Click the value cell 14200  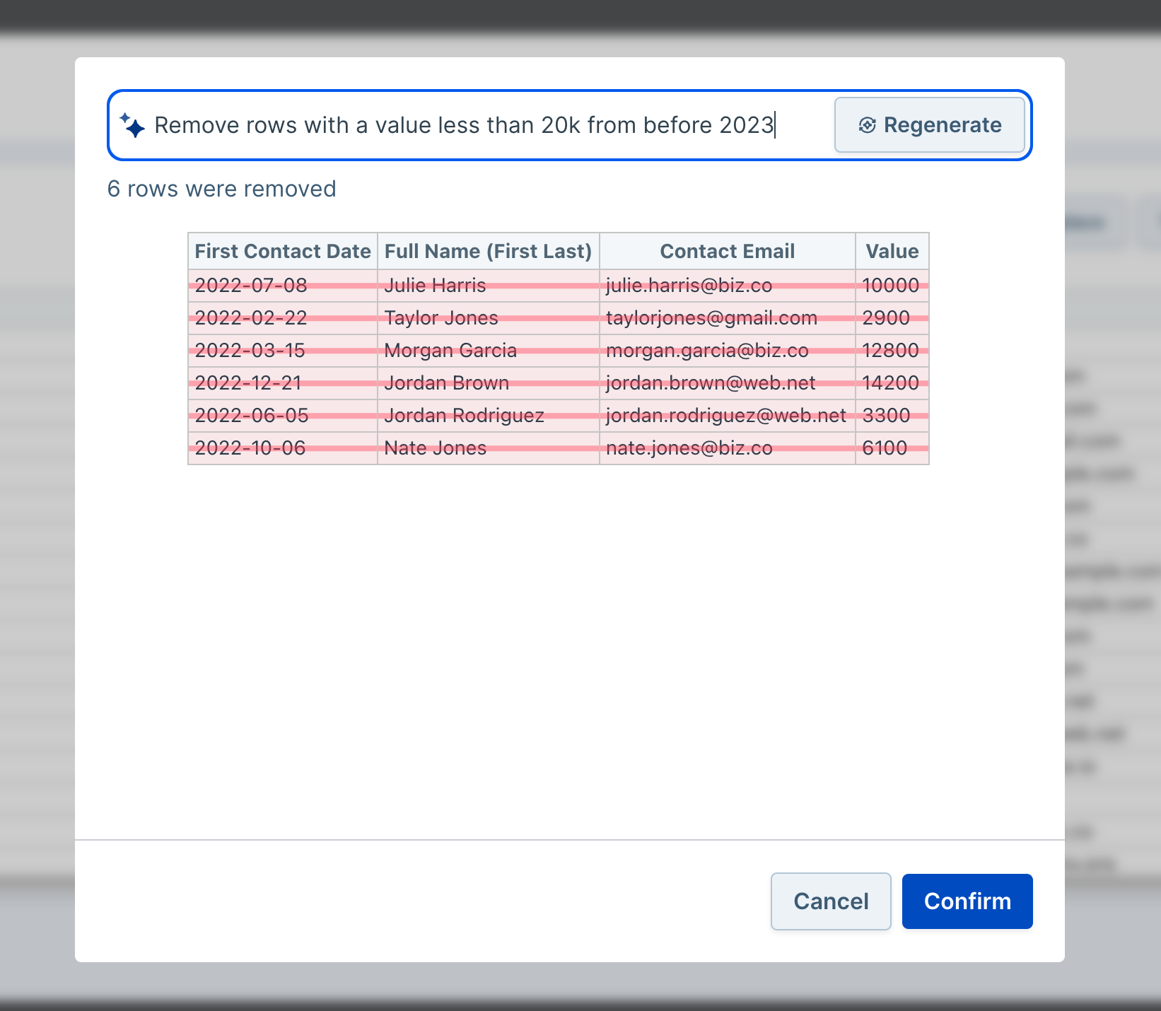click(892, 383)
